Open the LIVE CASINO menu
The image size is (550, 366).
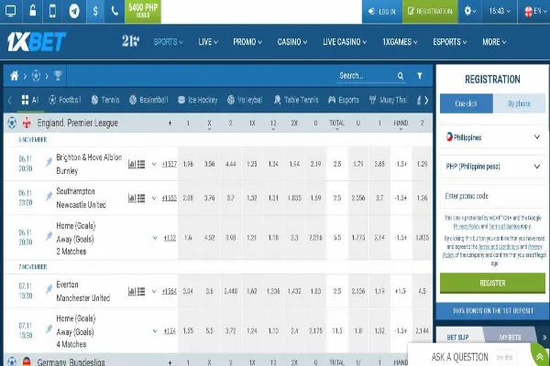click(x=345, y=42)
